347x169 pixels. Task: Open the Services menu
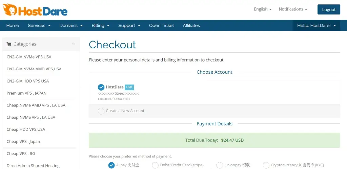(39, 26)
